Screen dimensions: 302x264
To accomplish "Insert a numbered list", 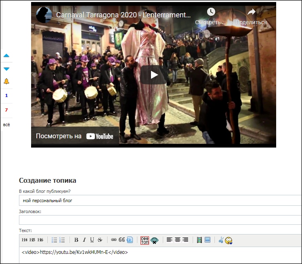I will click(62, 240).
